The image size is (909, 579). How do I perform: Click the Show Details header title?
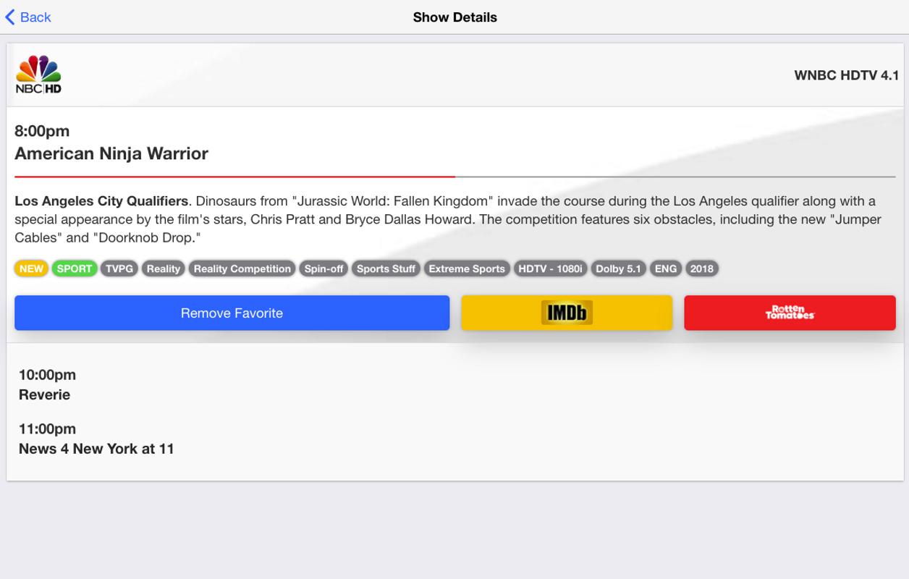pyautogui.click(x=454, y=17)
